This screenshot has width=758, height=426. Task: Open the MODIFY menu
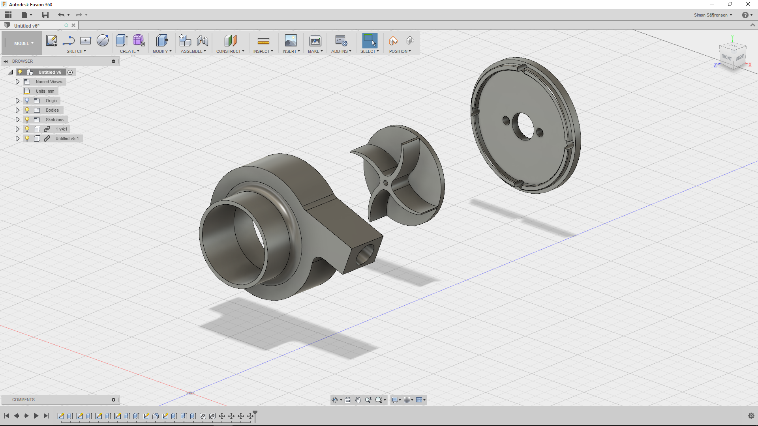pyautogui.click(x=162, y=51)
